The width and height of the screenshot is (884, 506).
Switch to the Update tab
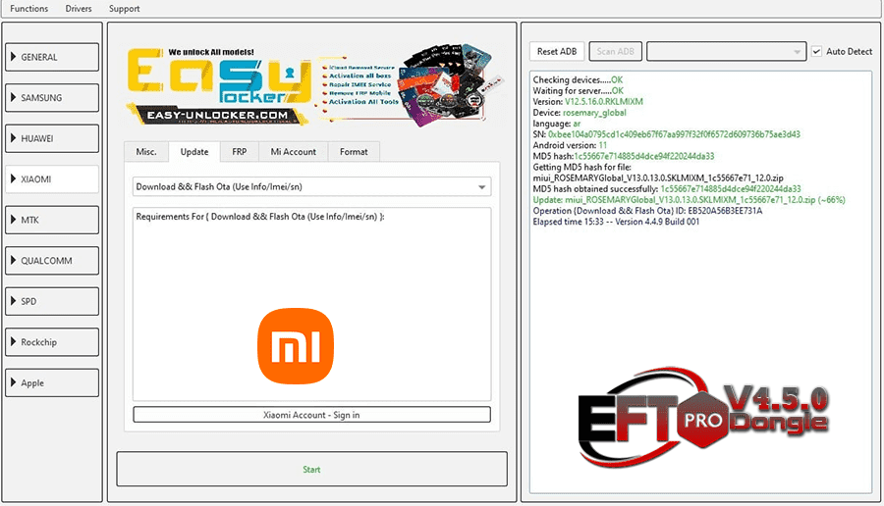point(194,152)
